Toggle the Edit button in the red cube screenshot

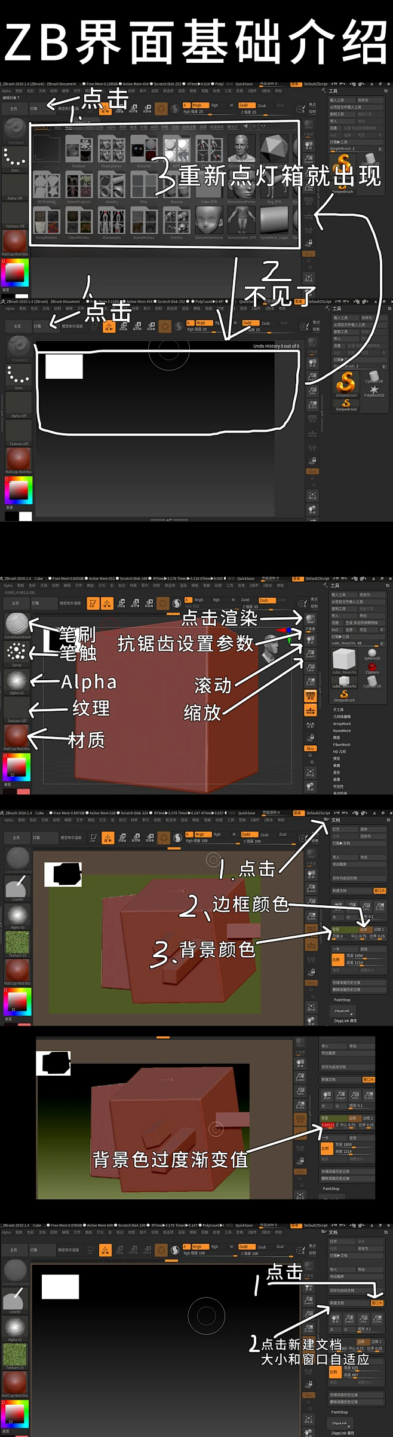pyautogui.click(x=93, y=604)
